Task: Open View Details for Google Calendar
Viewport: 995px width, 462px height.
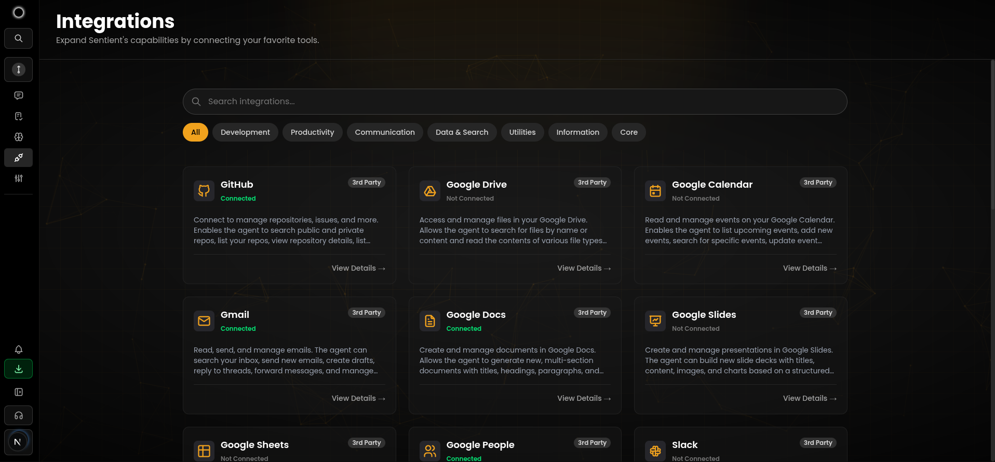Action: click(810, 268)
